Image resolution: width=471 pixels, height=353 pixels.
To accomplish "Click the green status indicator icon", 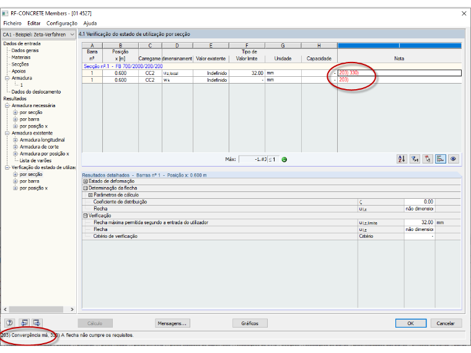I will [x=284, y=159].
